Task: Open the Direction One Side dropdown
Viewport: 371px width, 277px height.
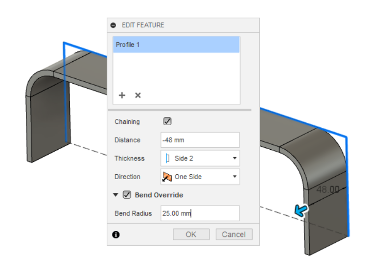Action: click(200, 177)
